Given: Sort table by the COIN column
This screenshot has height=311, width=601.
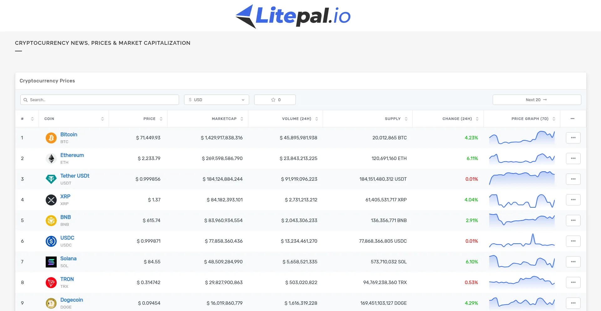Looking at the screenshot, I should tap(74, 119).
